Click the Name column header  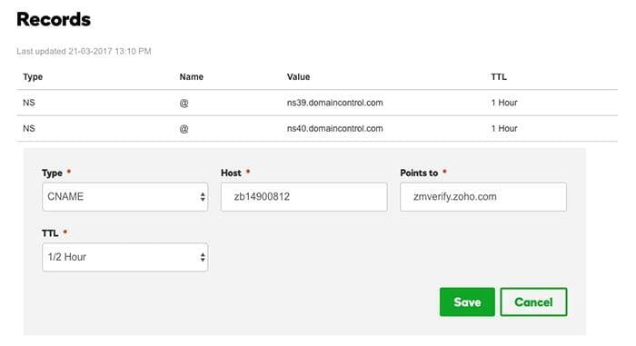point(192,77)
